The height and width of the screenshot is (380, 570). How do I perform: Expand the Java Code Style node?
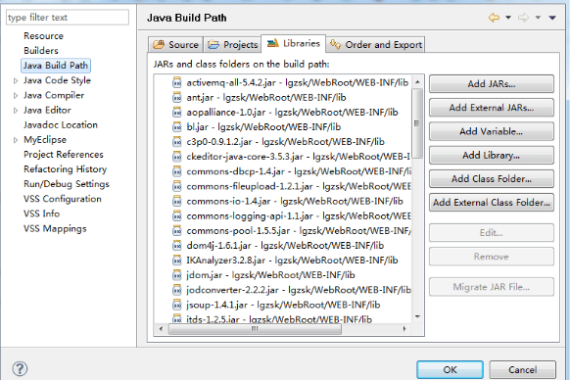click(16, 80)
